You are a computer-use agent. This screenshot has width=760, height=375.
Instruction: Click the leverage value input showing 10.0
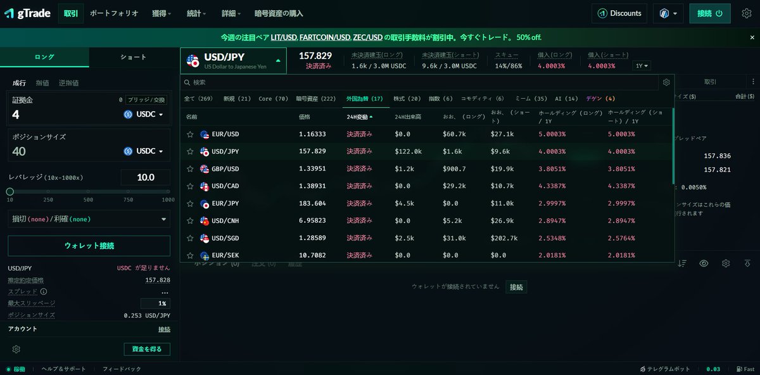[146, 177]
